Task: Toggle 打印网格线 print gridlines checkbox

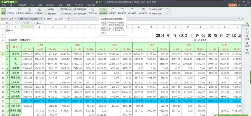Action: coord(59,13)
